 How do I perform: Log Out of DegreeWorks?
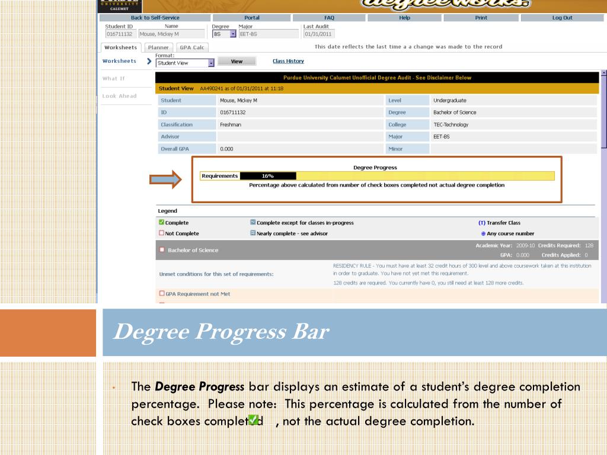tap(562, 18)
